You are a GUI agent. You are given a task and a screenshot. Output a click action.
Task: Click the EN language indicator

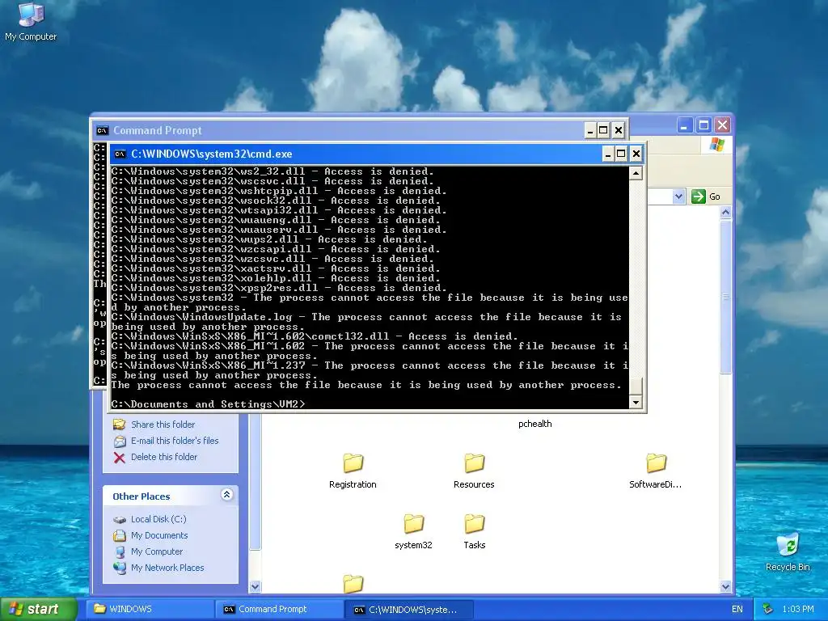pos(737,609)
